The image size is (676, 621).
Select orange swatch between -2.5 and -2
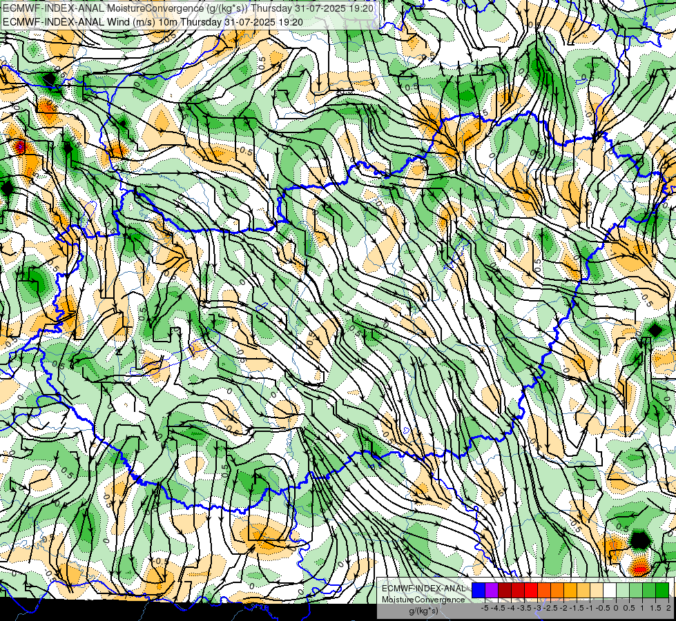[557, 590]
